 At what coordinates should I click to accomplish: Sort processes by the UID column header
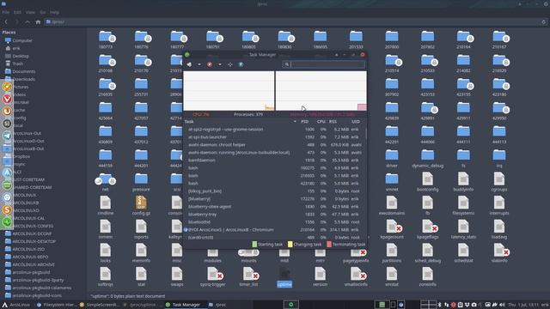coord(355,122)
